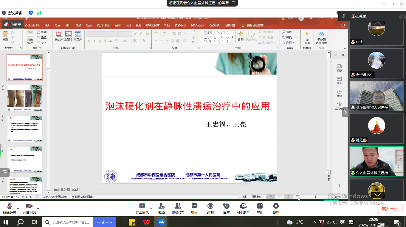
Task: Turn on the video camera
Action: click(x=29, y=206)
